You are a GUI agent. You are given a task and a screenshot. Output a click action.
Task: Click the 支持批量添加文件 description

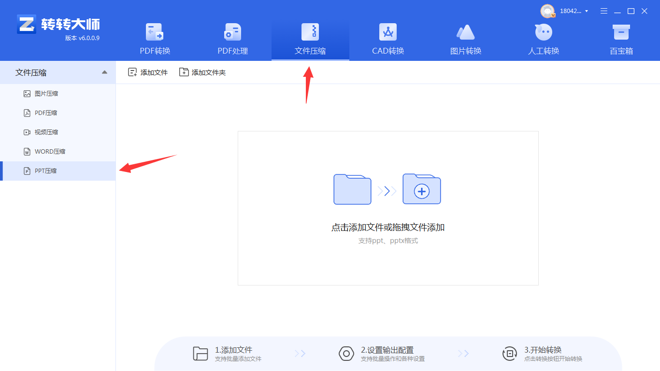point(238,359)
